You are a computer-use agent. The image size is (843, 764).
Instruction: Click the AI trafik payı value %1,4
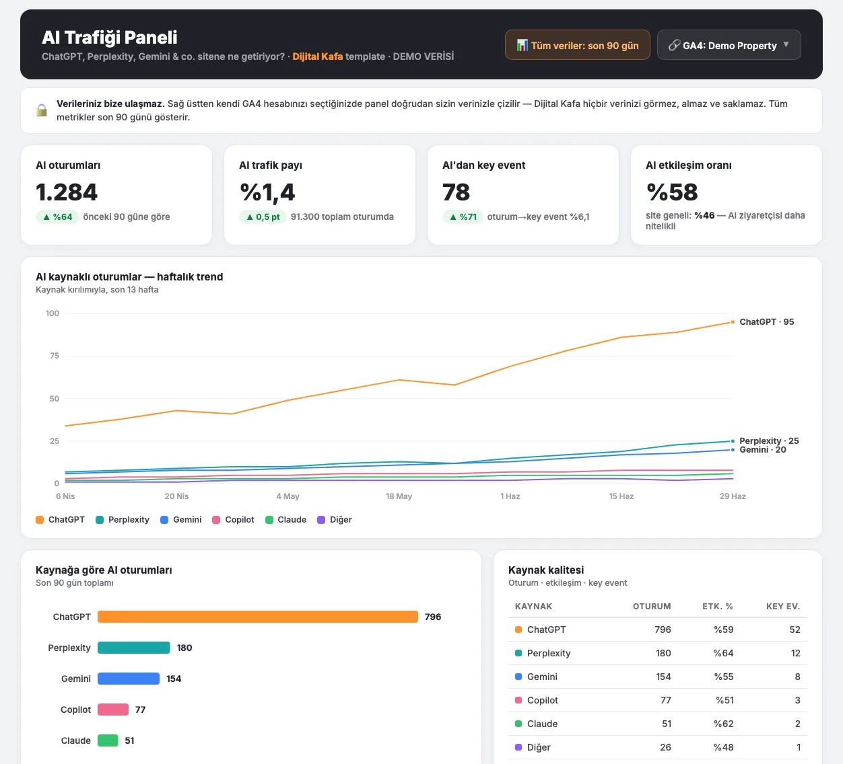pyautogui.click(x=267, y=192)
